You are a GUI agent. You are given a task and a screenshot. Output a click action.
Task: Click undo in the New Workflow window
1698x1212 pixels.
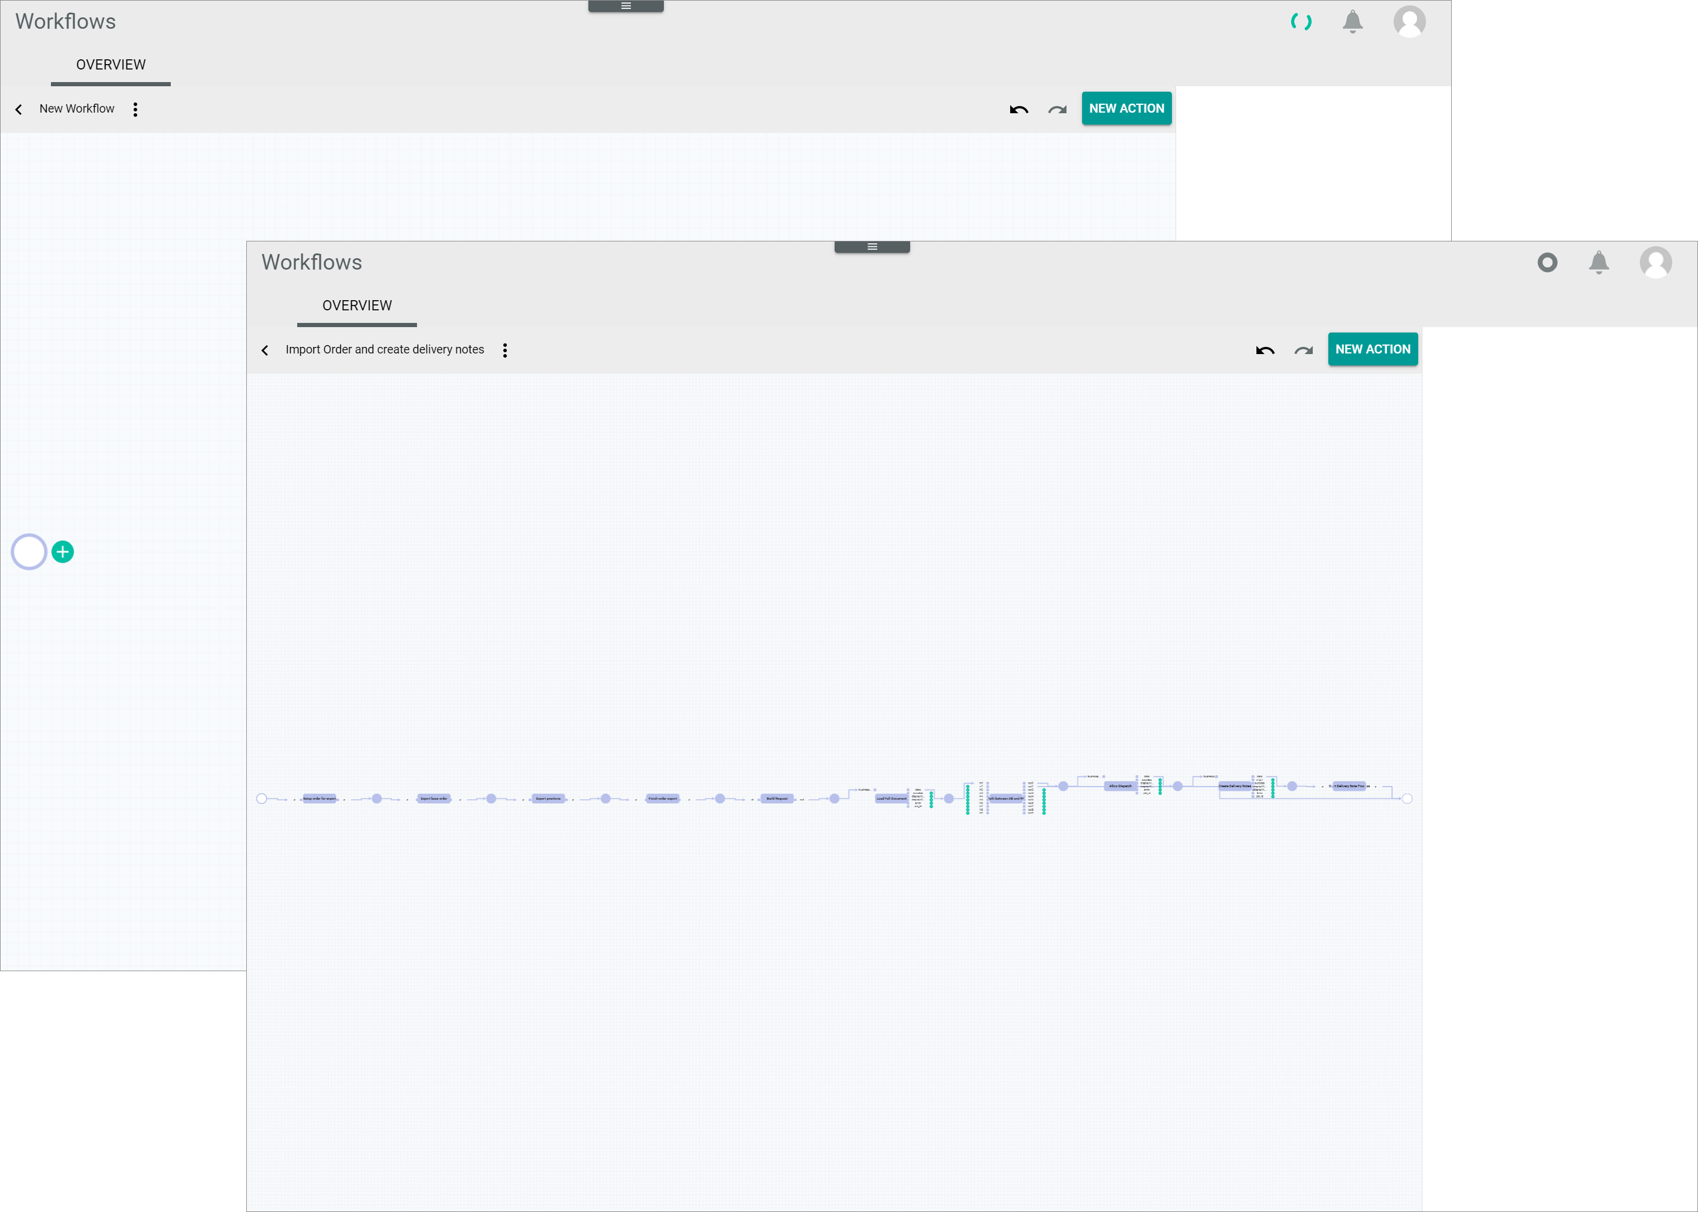(1019, 110)
